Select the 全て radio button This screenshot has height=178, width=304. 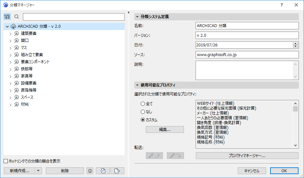[x=143, y=104]
